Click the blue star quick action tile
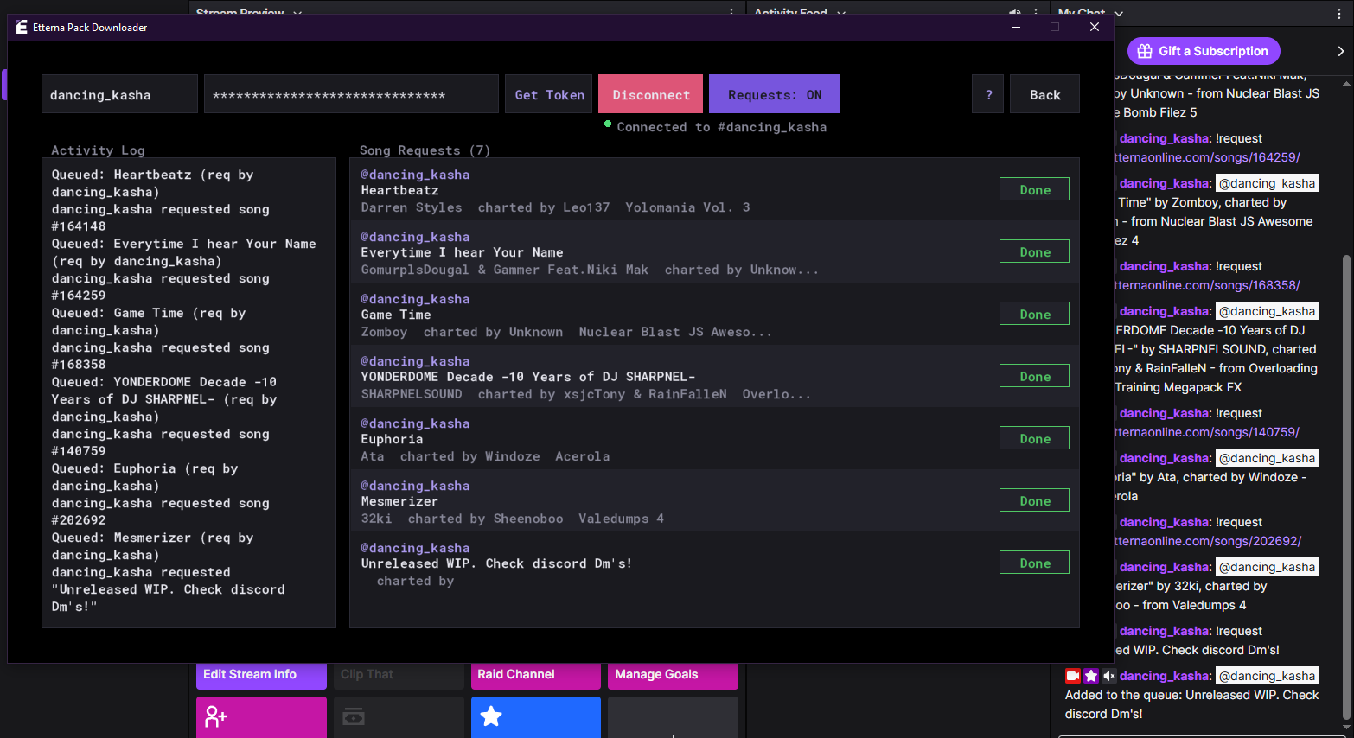 [x=536, y=717]
